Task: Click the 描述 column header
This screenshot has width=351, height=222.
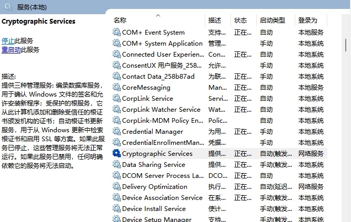Action: [x=215, y=20]
